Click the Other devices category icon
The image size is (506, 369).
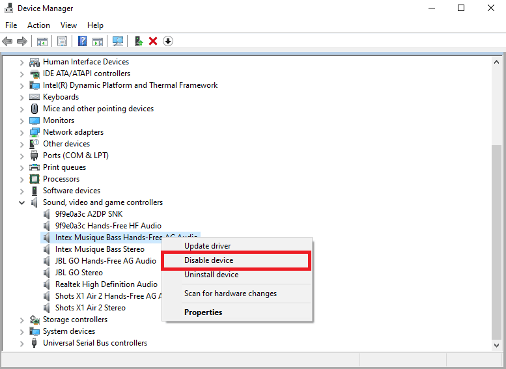[35, 144]
